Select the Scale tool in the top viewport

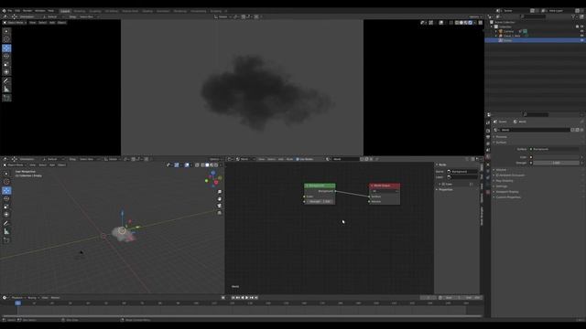6,64
